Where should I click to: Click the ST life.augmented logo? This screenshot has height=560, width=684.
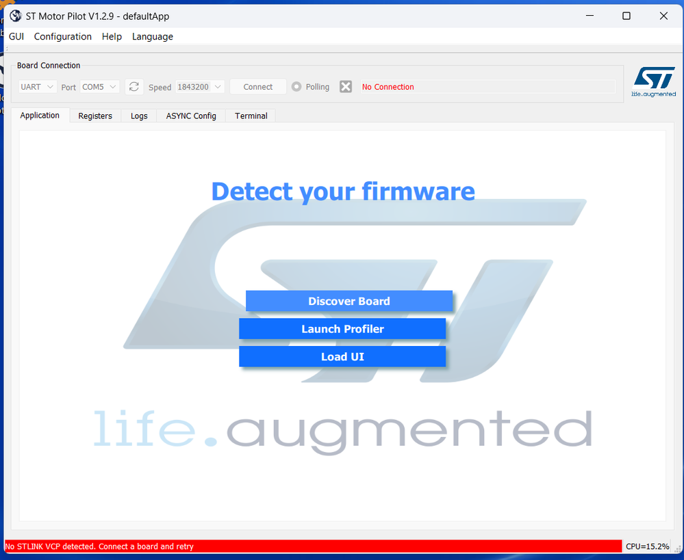(653, 82)
